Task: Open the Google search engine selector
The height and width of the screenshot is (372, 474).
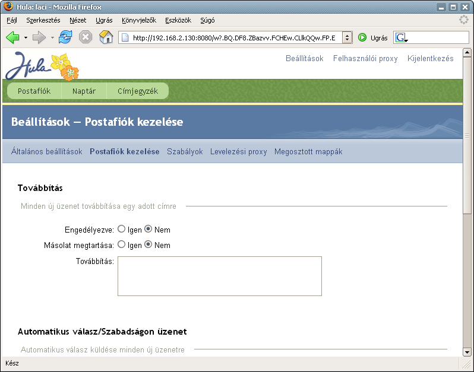Action: (402, 38)
